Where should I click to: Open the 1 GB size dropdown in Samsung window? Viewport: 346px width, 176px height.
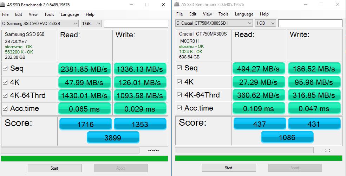pyautogui.click(x=91, y=24)
